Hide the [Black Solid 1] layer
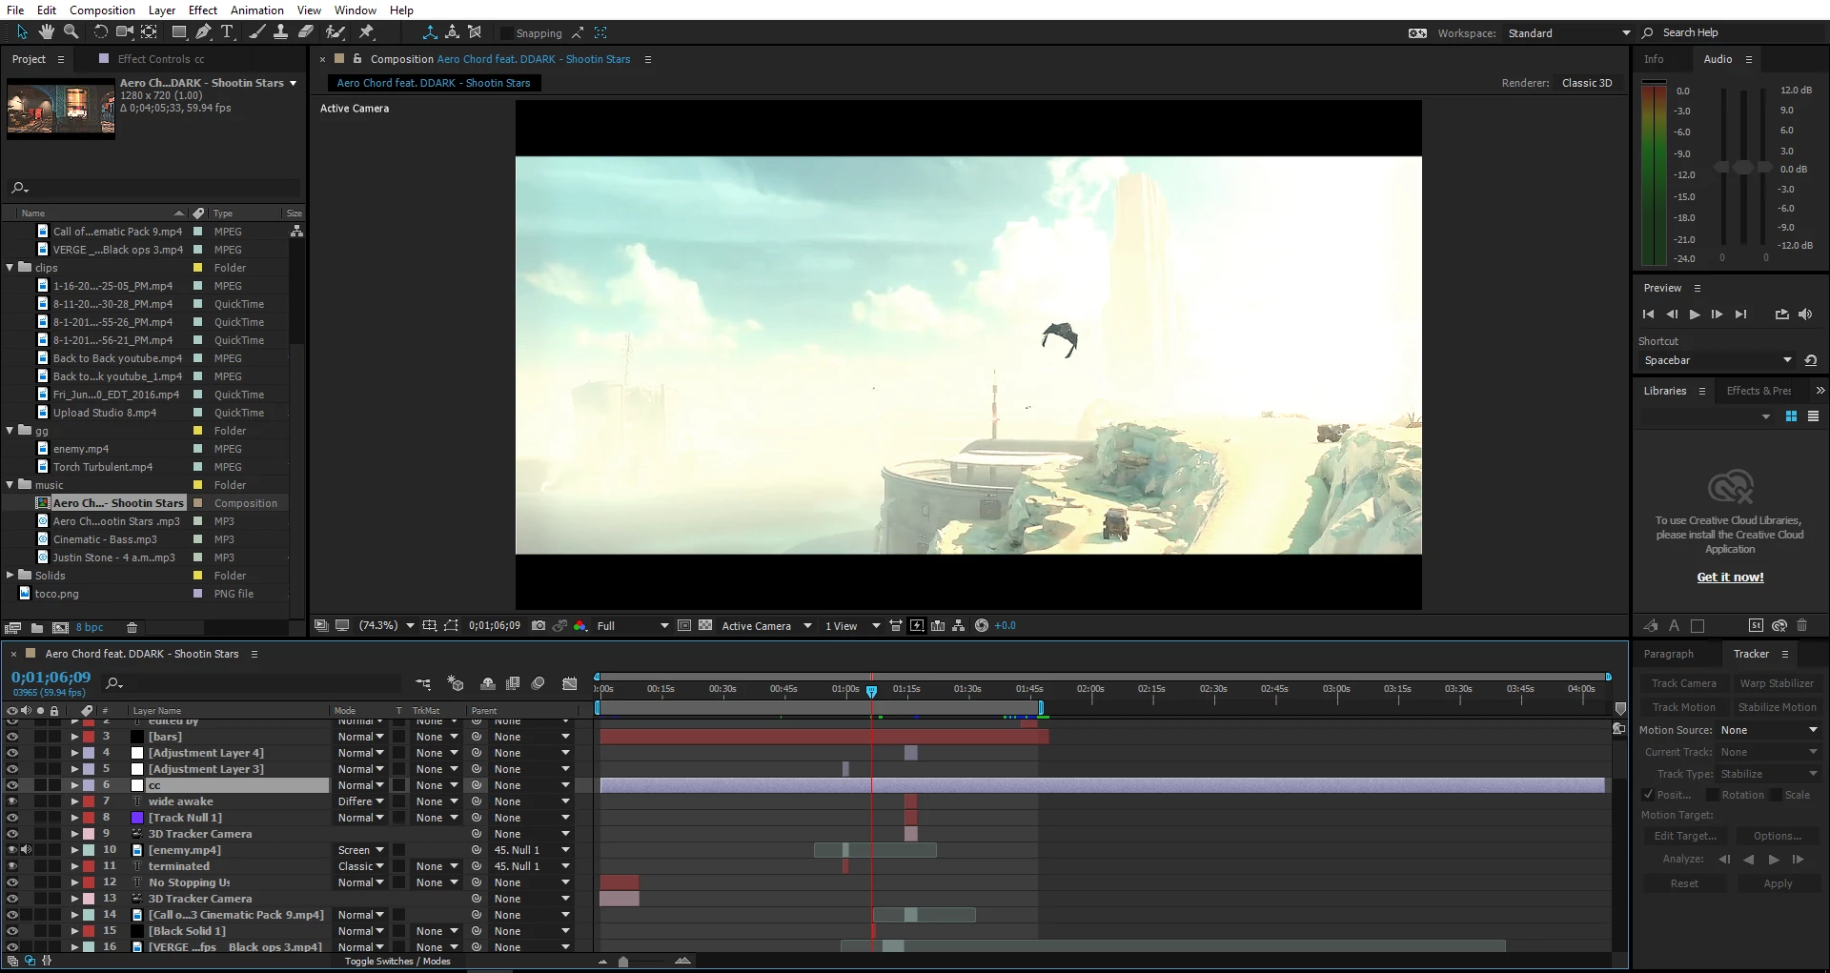Screen dimensions: 1830x973 [12, 931]
